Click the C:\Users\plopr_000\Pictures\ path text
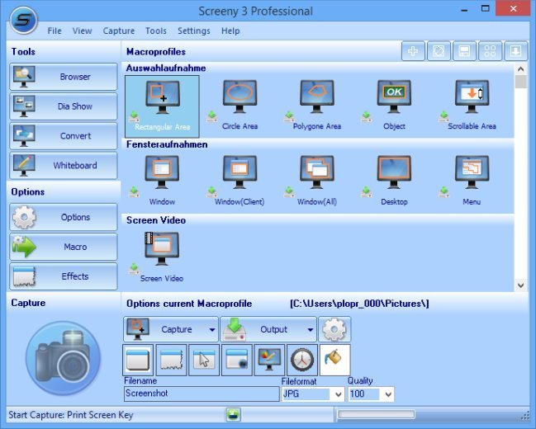This screenshot has height=429, width=536. point(359,304)
